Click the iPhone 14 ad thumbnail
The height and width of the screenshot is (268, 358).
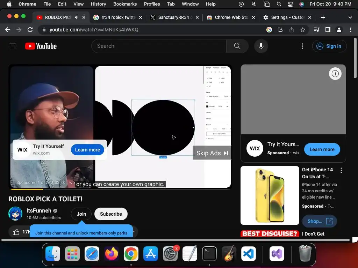coord(270,195)
